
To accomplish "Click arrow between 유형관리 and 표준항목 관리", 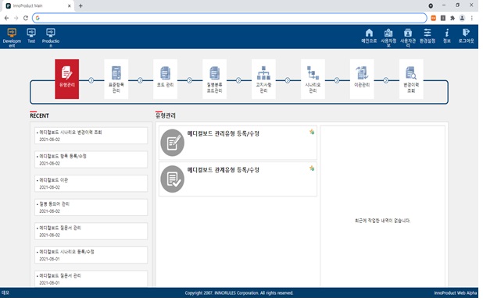I will (x=91, y=80).
